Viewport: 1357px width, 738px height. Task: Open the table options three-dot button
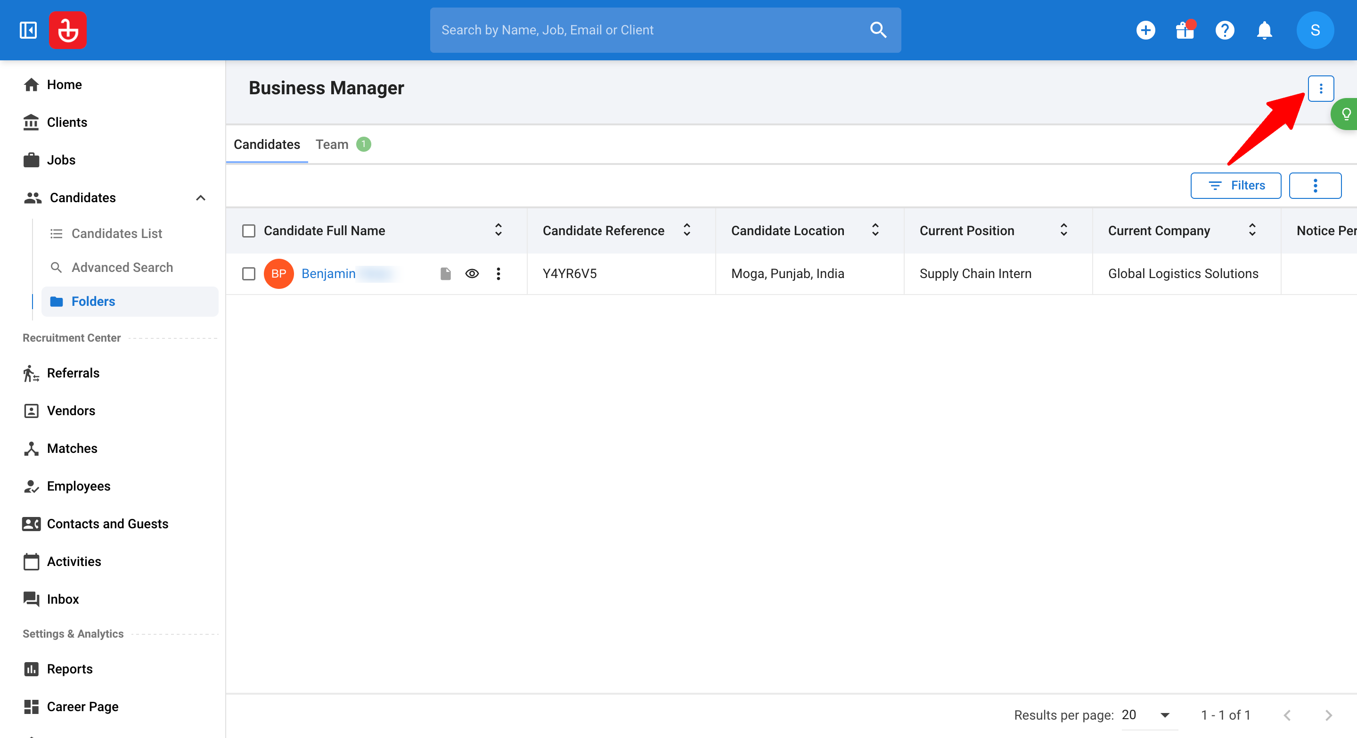tap(1315, 185)
